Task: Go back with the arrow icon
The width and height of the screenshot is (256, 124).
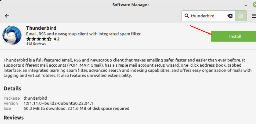Action: 7,16
